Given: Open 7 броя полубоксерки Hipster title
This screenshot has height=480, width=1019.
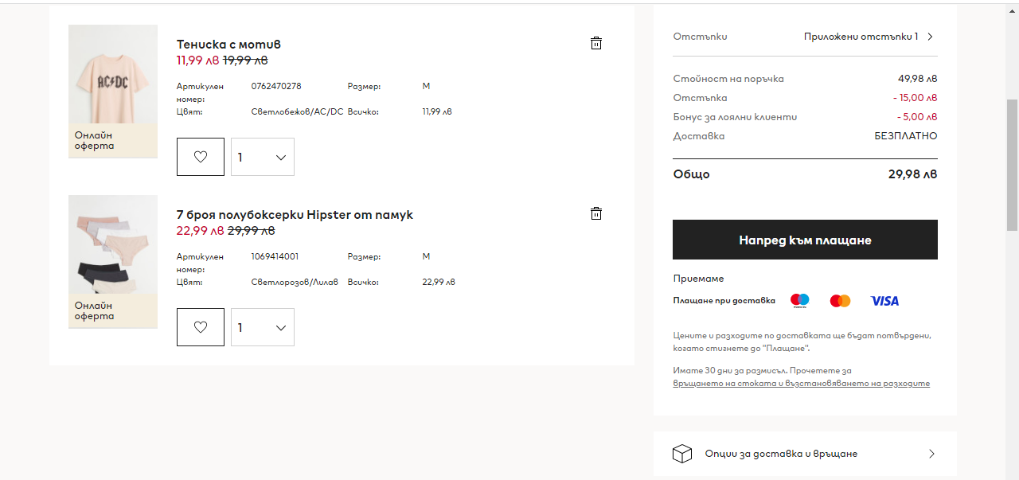Looking at the screenshot, I should coord(295,215).
